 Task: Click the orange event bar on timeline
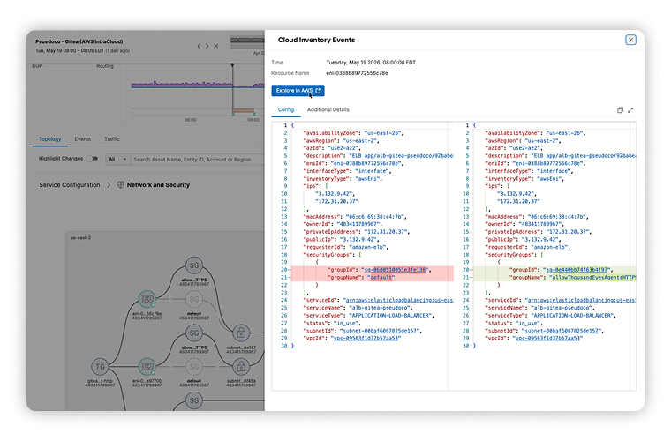(244, 111)
